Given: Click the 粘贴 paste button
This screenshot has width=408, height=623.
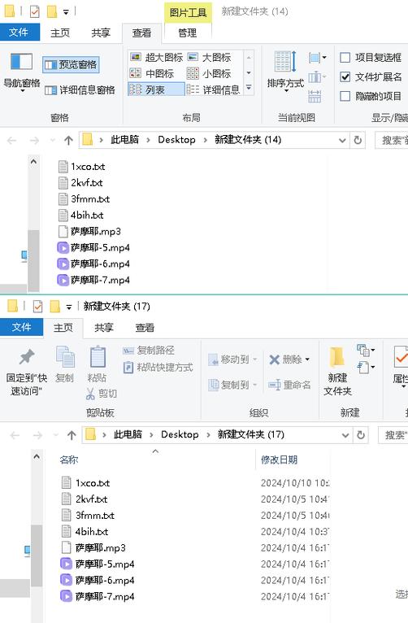Looking at the screenshot, I should (x=98, y=364).
